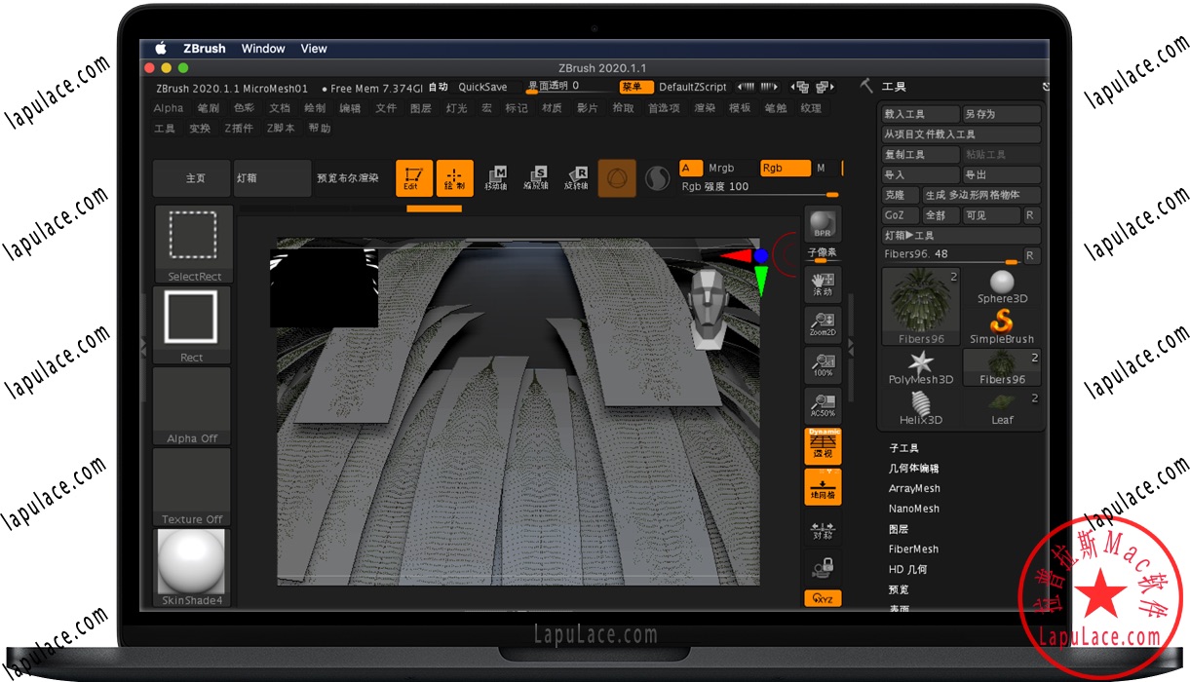Toggle Rgb paint mode

click(785, 168)
